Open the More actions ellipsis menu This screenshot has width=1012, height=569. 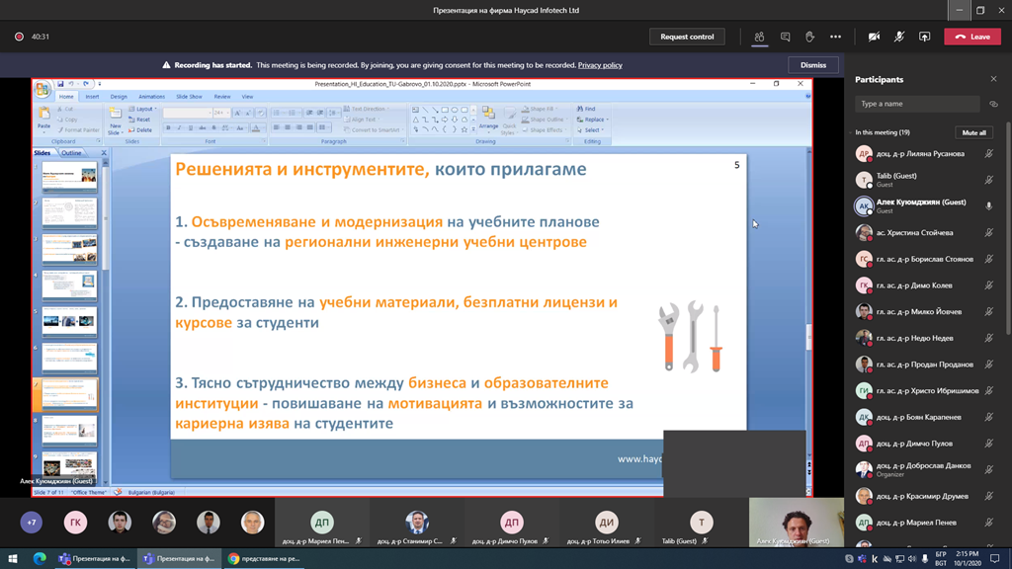coord(835,37)
